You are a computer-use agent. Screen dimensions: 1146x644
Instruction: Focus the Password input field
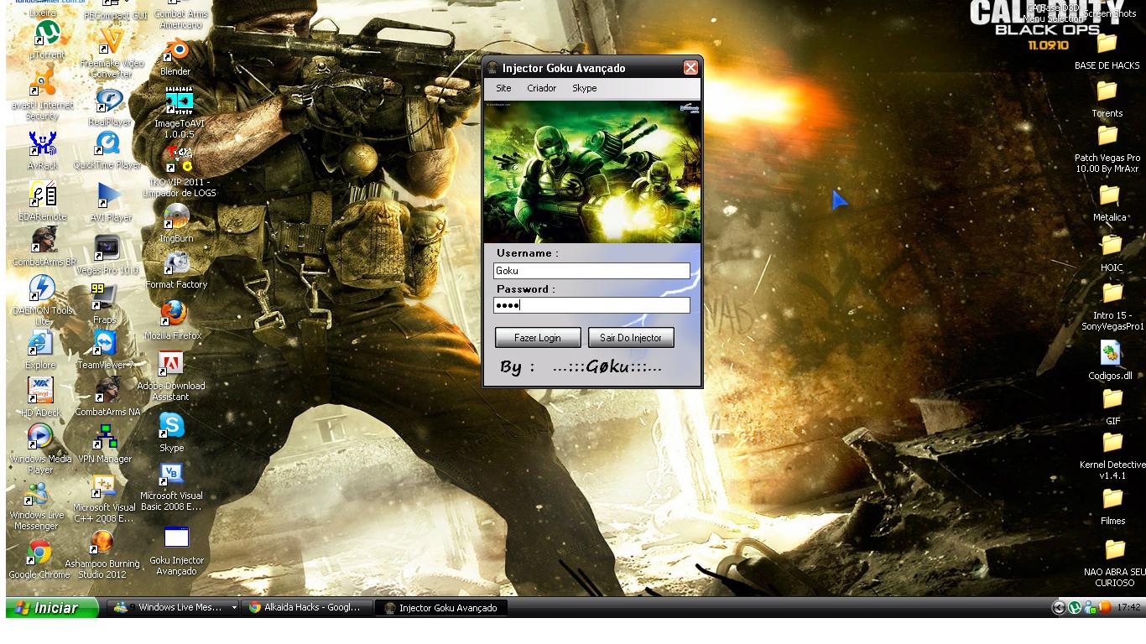591,305
